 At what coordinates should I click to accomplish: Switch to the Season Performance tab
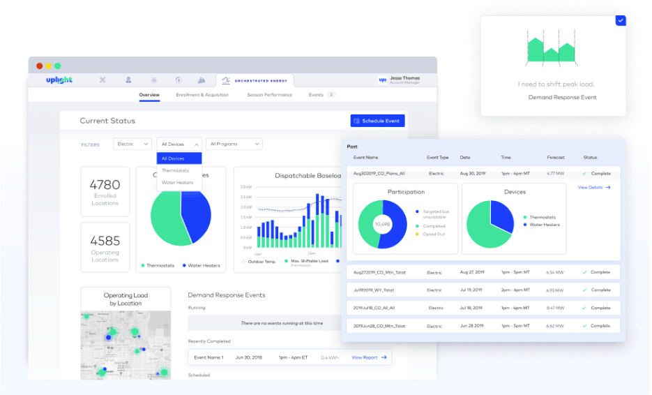(269, 95)
